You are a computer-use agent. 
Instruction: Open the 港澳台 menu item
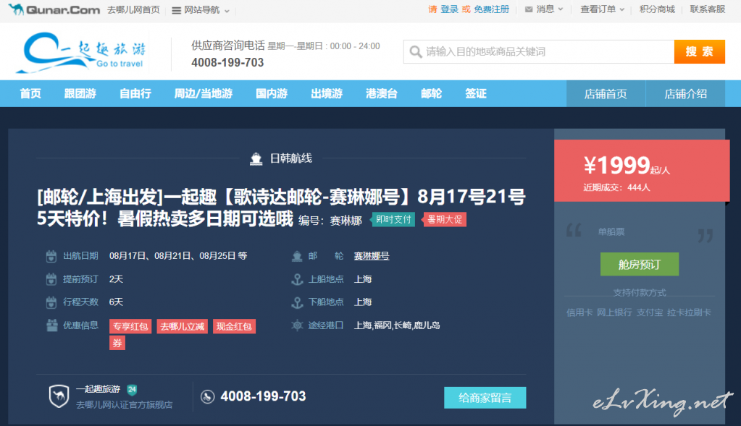click(382, 93)
